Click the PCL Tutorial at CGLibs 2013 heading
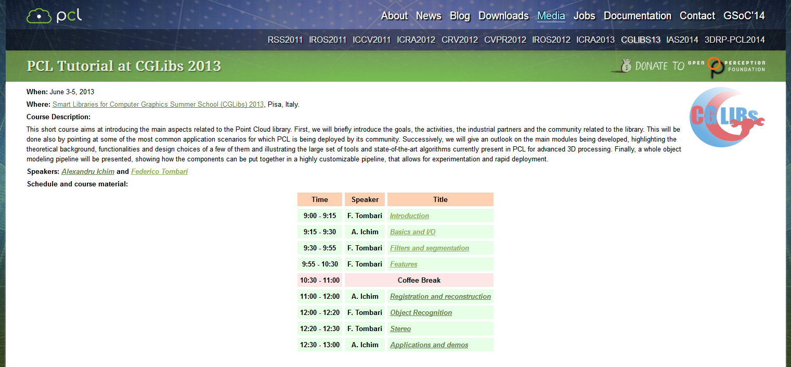This screenshot has height=367, width=791. (124, 66)
